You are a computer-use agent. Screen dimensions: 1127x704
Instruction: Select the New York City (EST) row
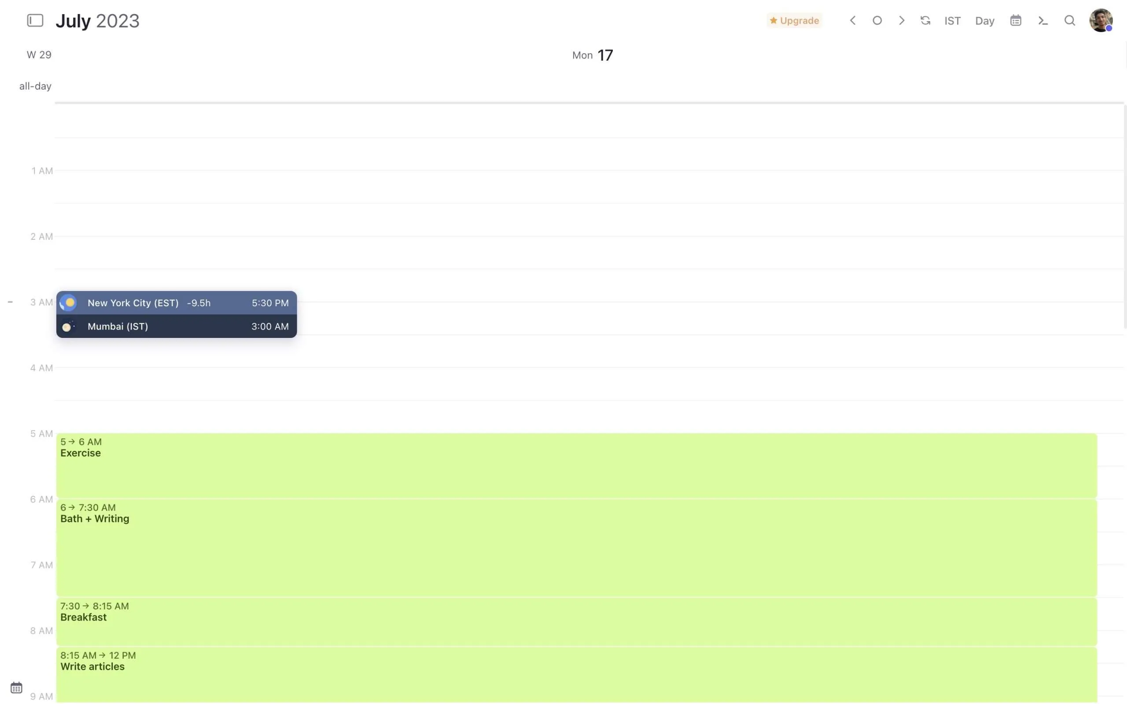[x=177, y=303]
